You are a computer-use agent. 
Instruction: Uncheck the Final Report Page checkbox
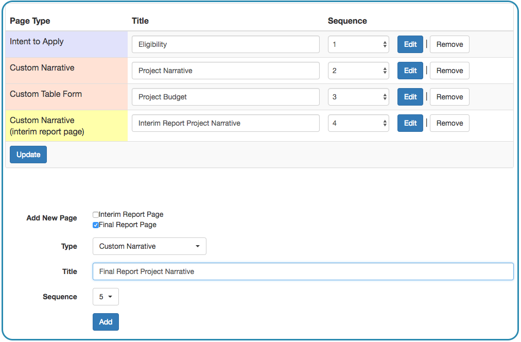tap(96, 225)
